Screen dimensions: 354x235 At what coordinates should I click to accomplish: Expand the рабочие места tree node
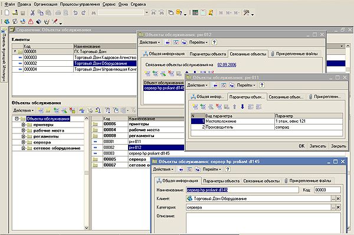[x=23, y=130]
